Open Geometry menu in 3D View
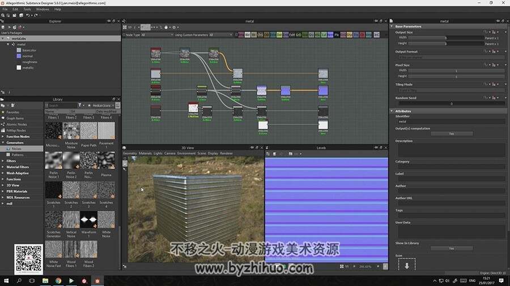510x286 pixels. point(130,153)
